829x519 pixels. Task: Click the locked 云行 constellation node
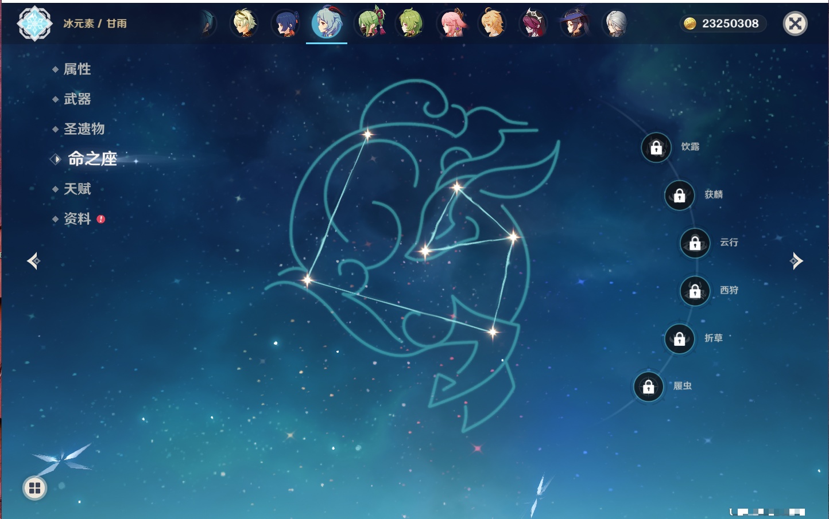695,243
